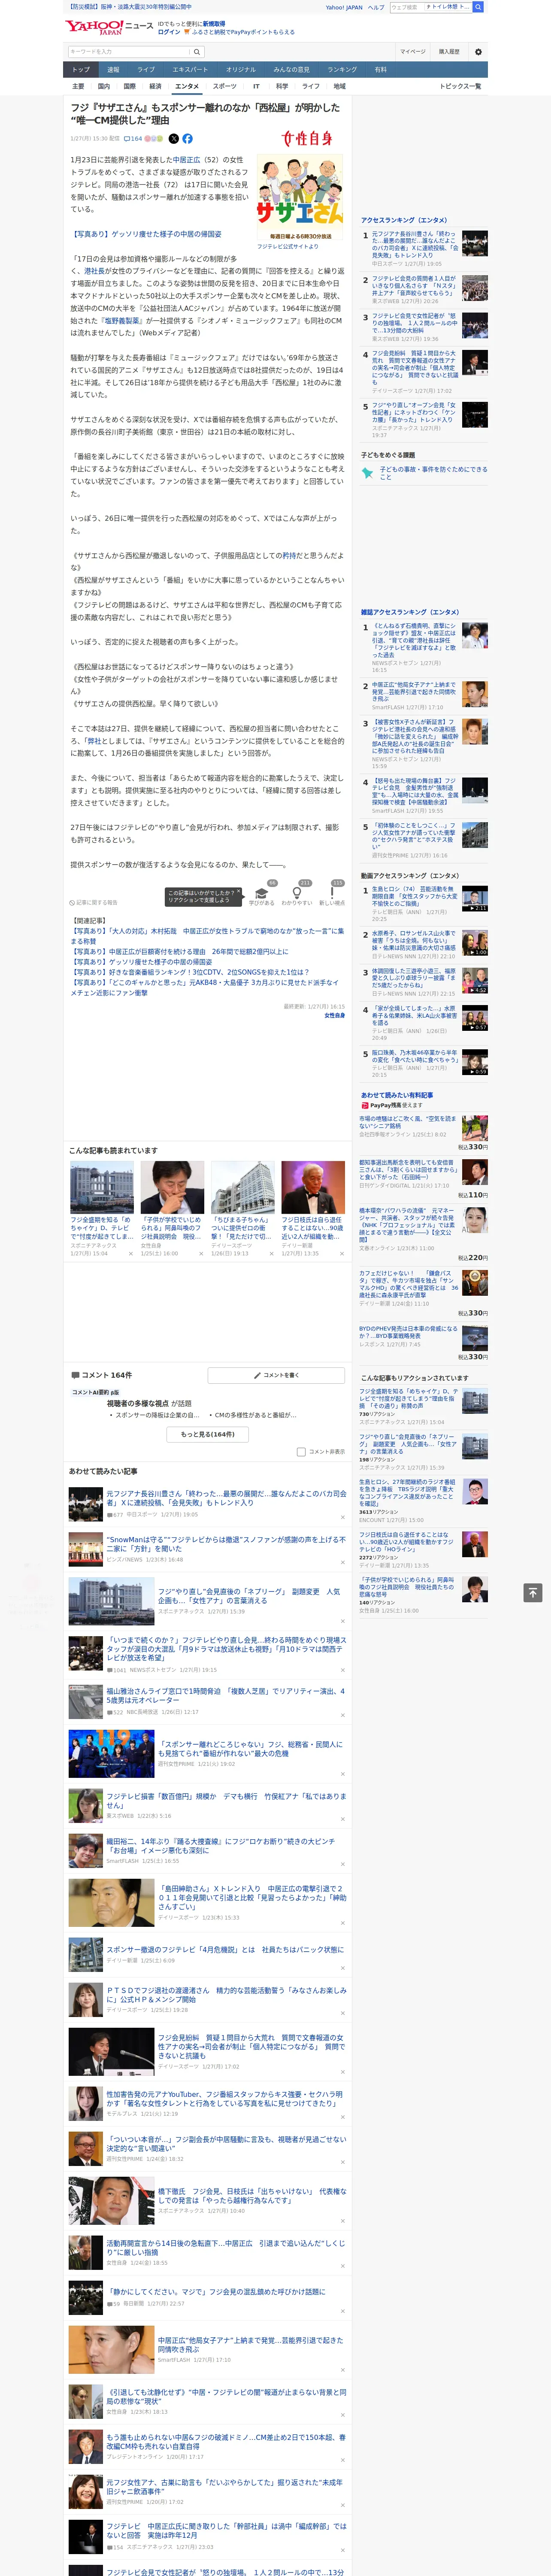Click the keyword search magnifier icon
The height and width of the screenshot is (2576, 551).
[x=196, y=52]
